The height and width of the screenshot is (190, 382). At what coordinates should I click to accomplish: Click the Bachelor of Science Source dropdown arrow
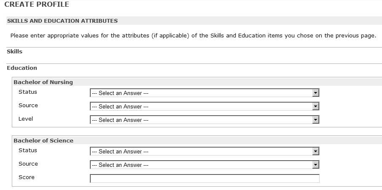[315, 165]
